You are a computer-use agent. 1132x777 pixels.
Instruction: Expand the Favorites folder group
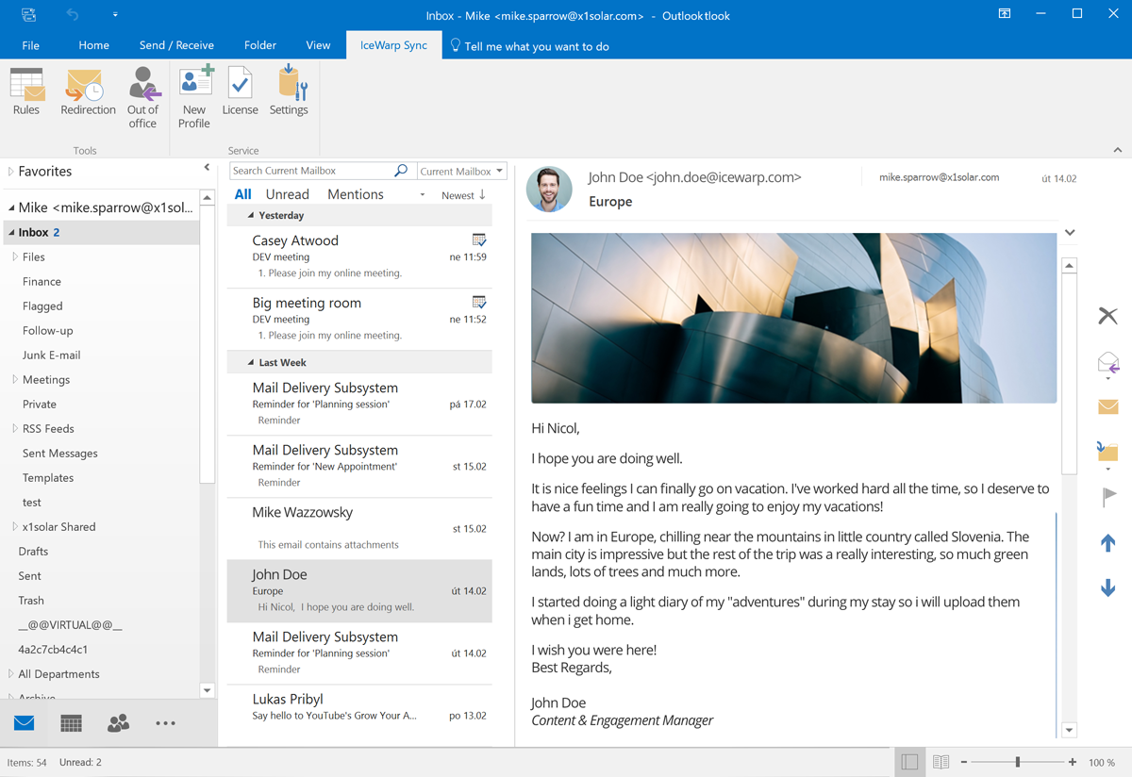pyautogui.click(x=11, y=172)
